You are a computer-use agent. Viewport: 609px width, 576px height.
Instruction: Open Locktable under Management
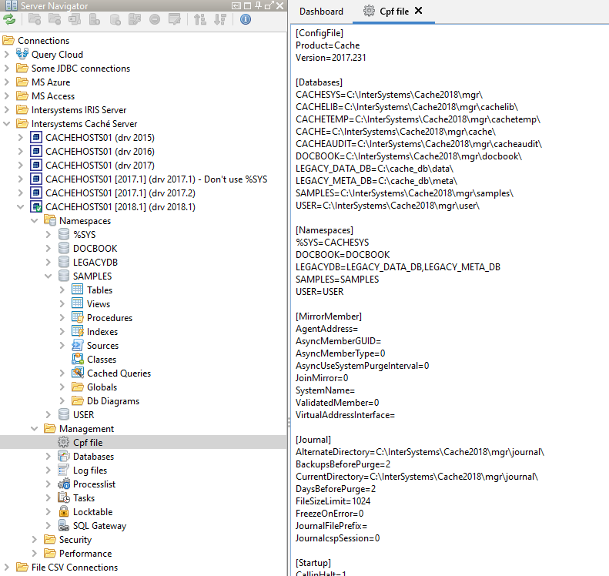92,512
